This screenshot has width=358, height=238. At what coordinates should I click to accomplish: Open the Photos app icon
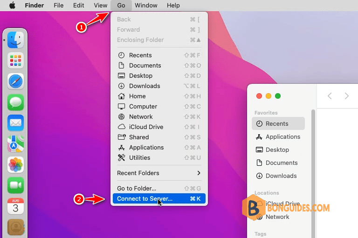click(x=15, y=164)
